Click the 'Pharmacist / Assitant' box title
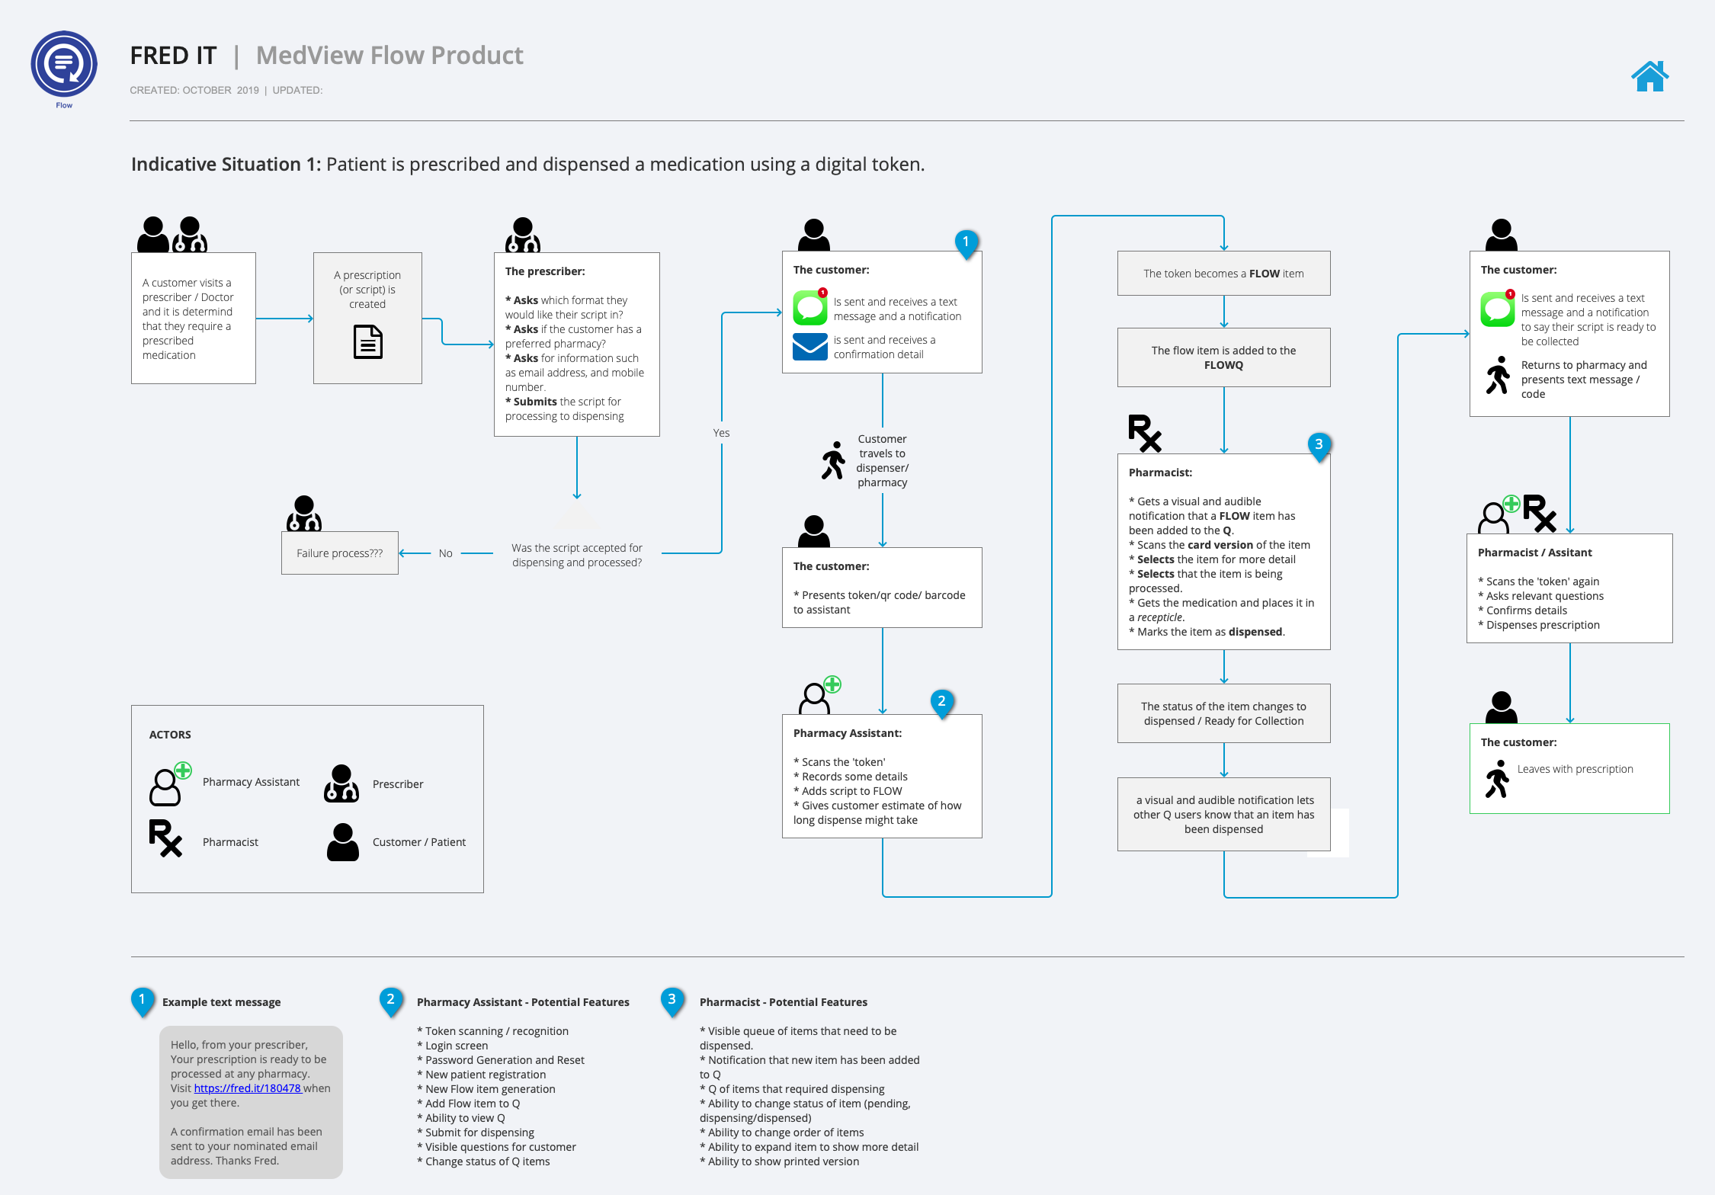The height and width of the screenshot is (1195, 1715). coord(1535,553)
